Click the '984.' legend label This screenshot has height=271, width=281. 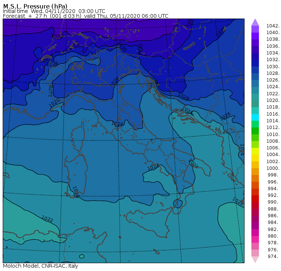pos(274,222)
